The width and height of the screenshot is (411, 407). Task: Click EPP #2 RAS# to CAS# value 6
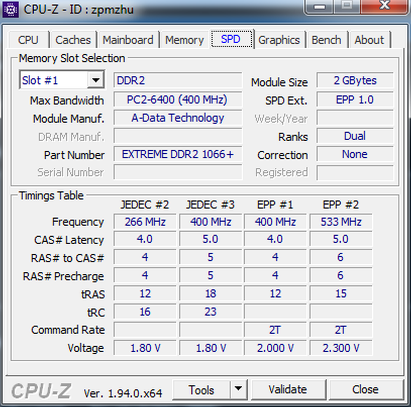point(341,257)
